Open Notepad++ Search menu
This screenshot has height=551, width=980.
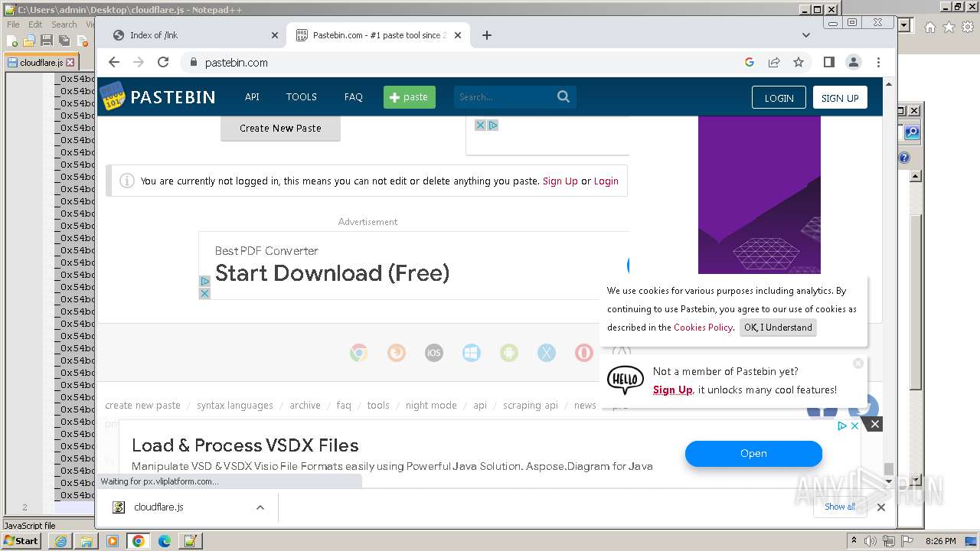pos(64,24)
